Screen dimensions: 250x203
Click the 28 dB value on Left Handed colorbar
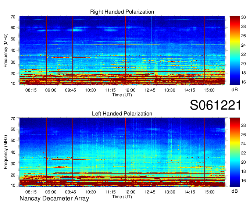point(243,125)
